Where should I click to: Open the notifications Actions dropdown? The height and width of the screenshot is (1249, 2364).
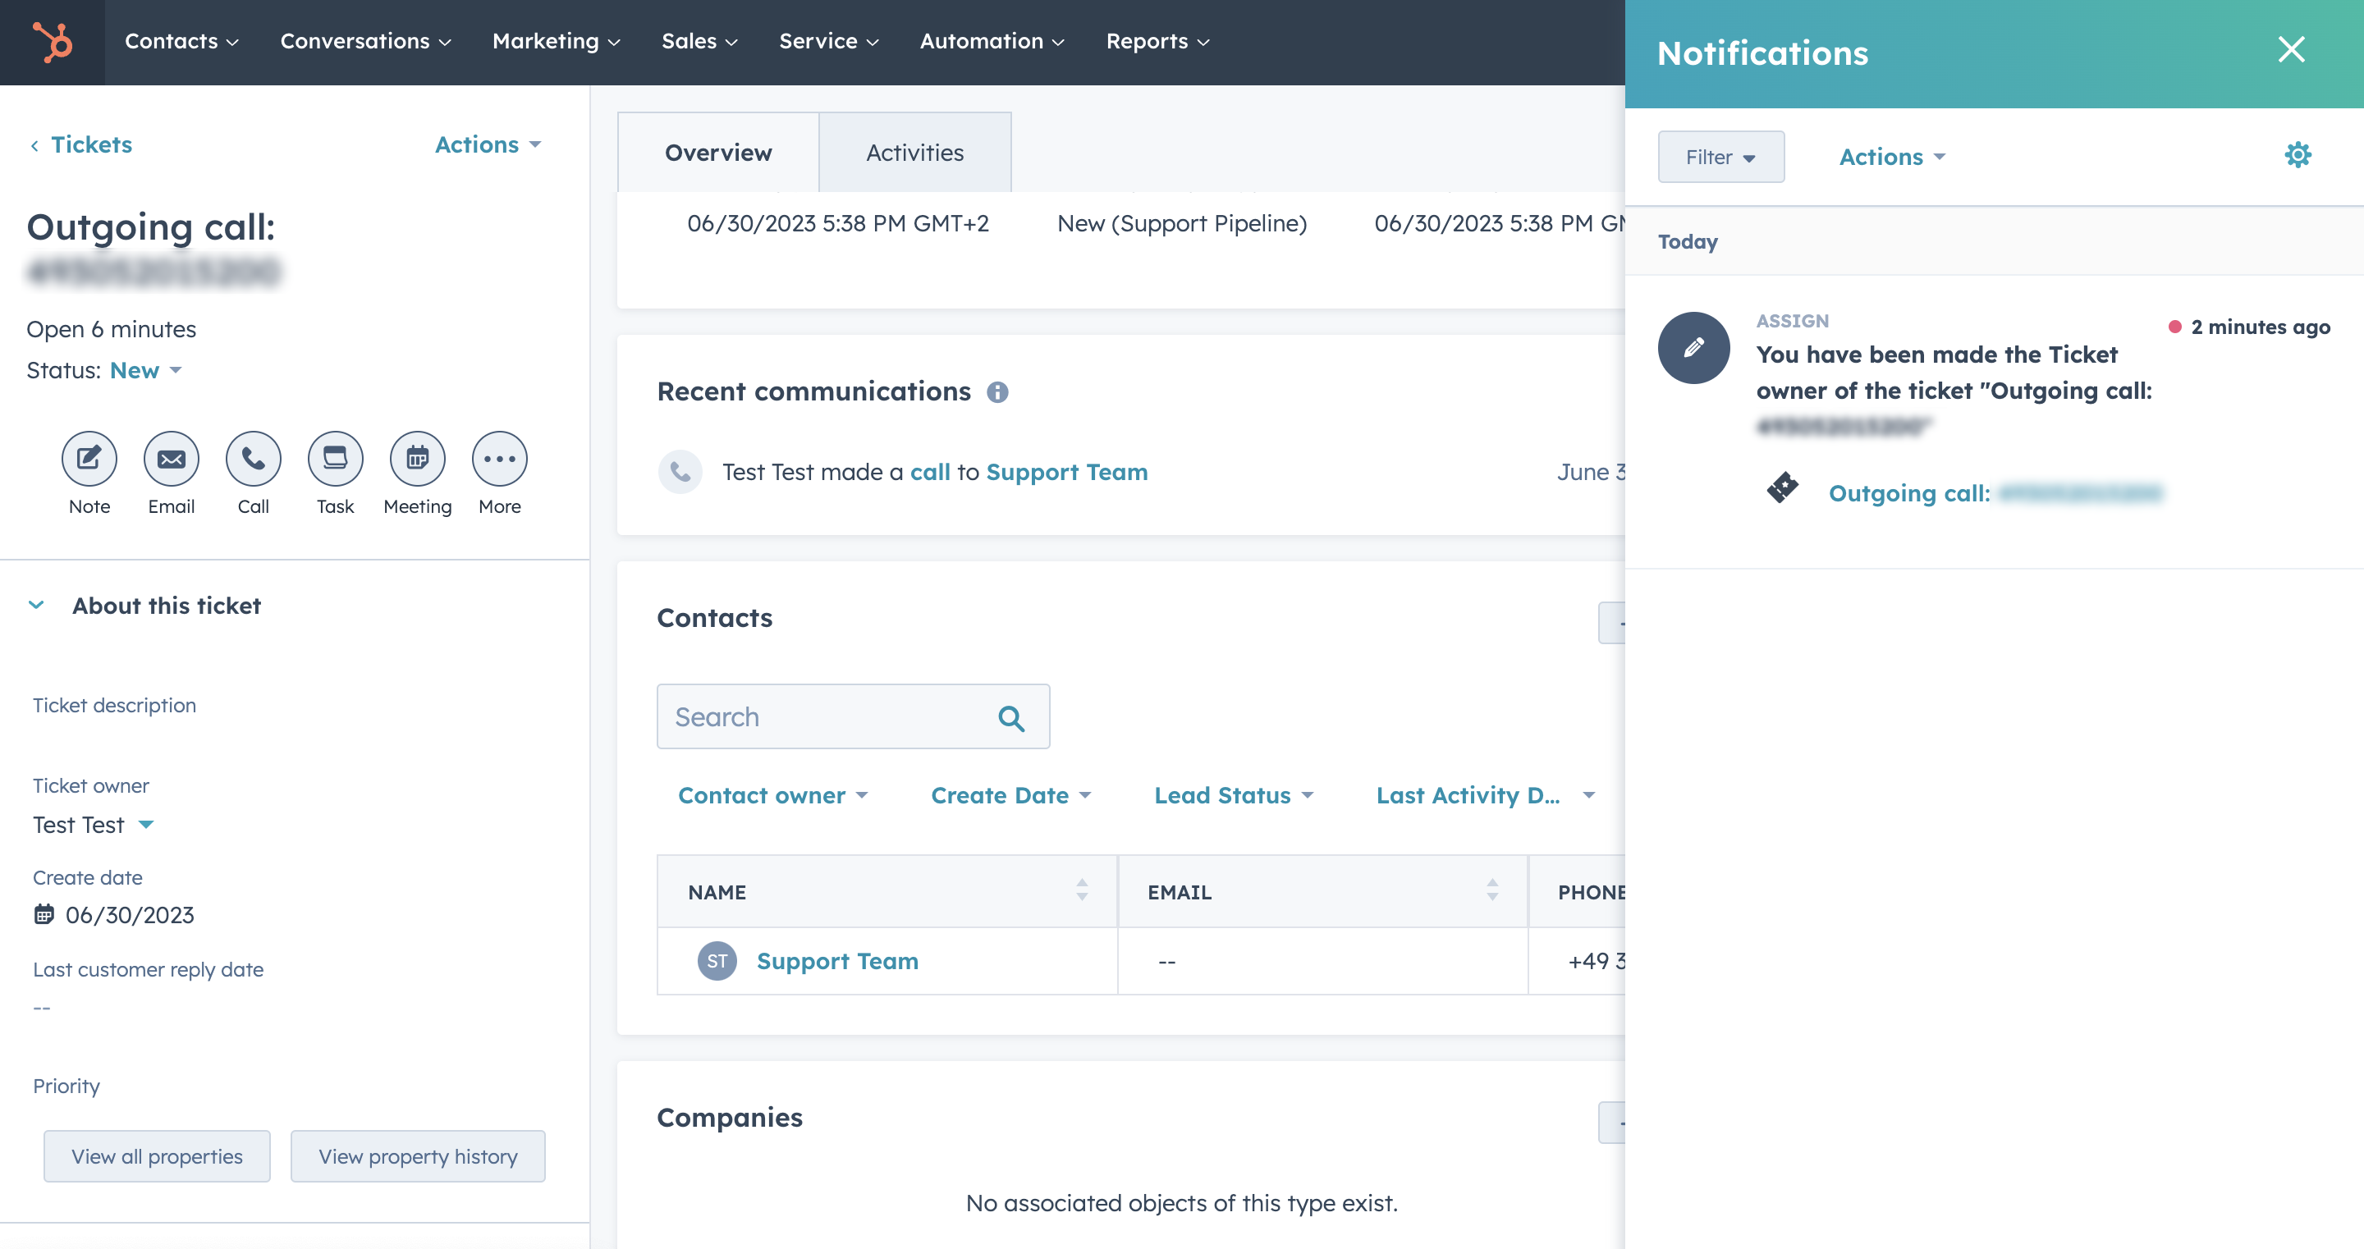coord(1891,157)
